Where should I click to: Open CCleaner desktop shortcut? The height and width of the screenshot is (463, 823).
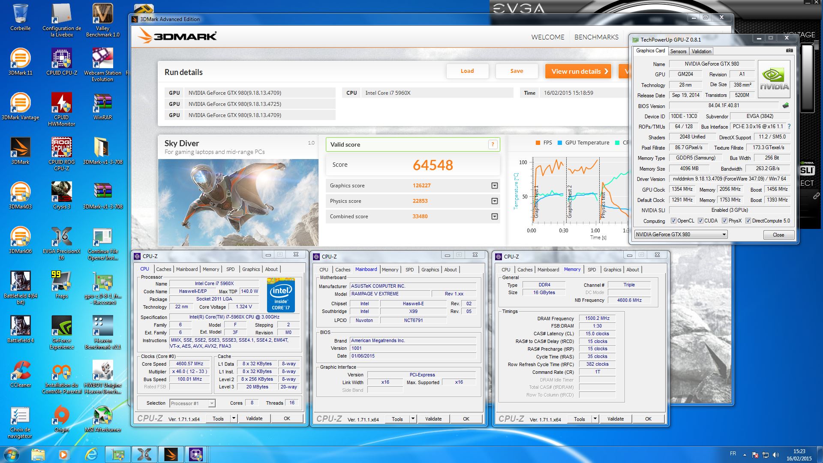pyautogui.click(x=20, y=374)
